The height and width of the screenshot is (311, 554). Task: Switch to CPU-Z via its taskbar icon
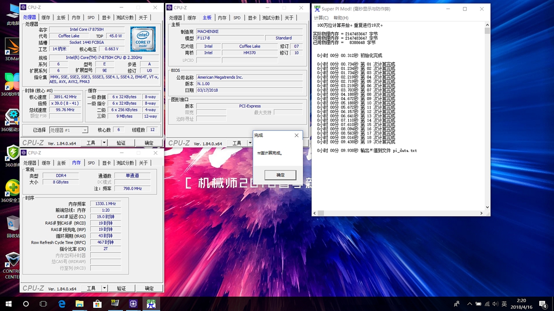[x=132, y=304]
